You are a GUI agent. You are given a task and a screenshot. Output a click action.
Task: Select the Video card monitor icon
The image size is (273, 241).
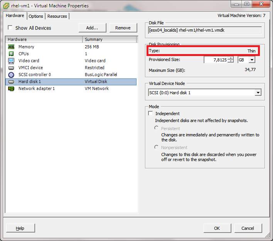[x=11, y=61]
